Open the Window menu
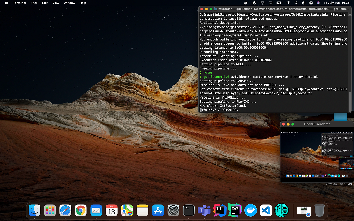 (69, 3)
